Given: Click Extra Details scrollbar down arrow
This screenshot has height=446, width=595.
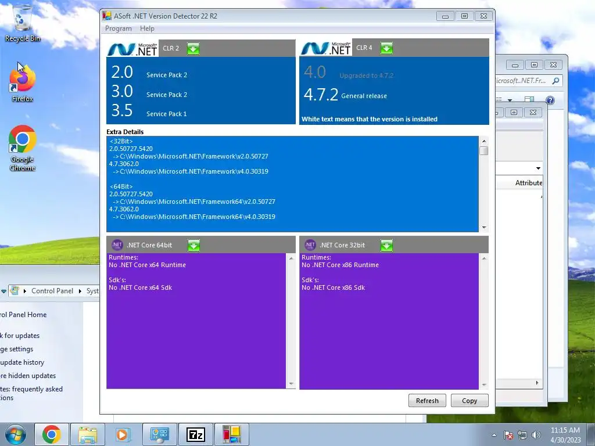Looking at the screenshot, I should (484, 227).
